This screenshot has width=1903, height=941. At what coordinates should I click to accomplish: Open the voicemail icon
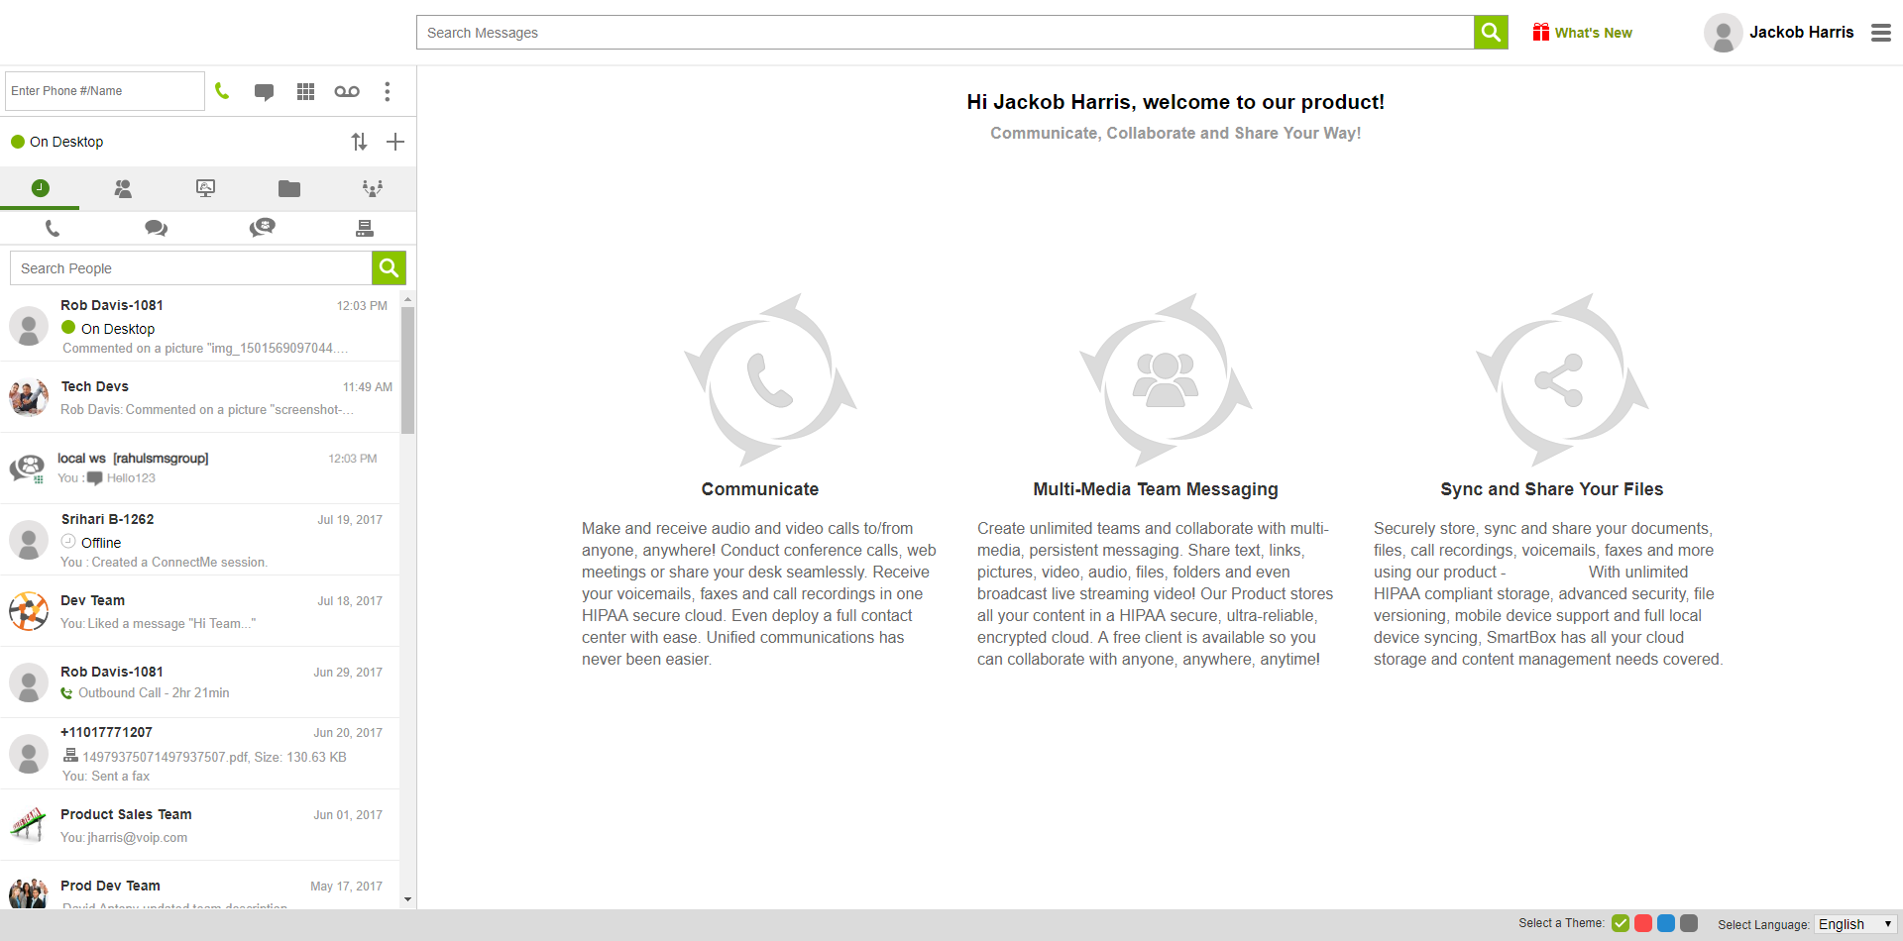click(x=347, y=91)
